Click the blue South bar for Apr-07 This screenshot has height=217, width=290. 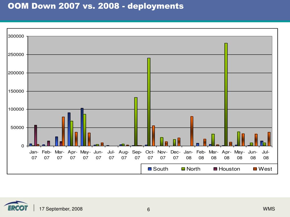pos(69,129)
